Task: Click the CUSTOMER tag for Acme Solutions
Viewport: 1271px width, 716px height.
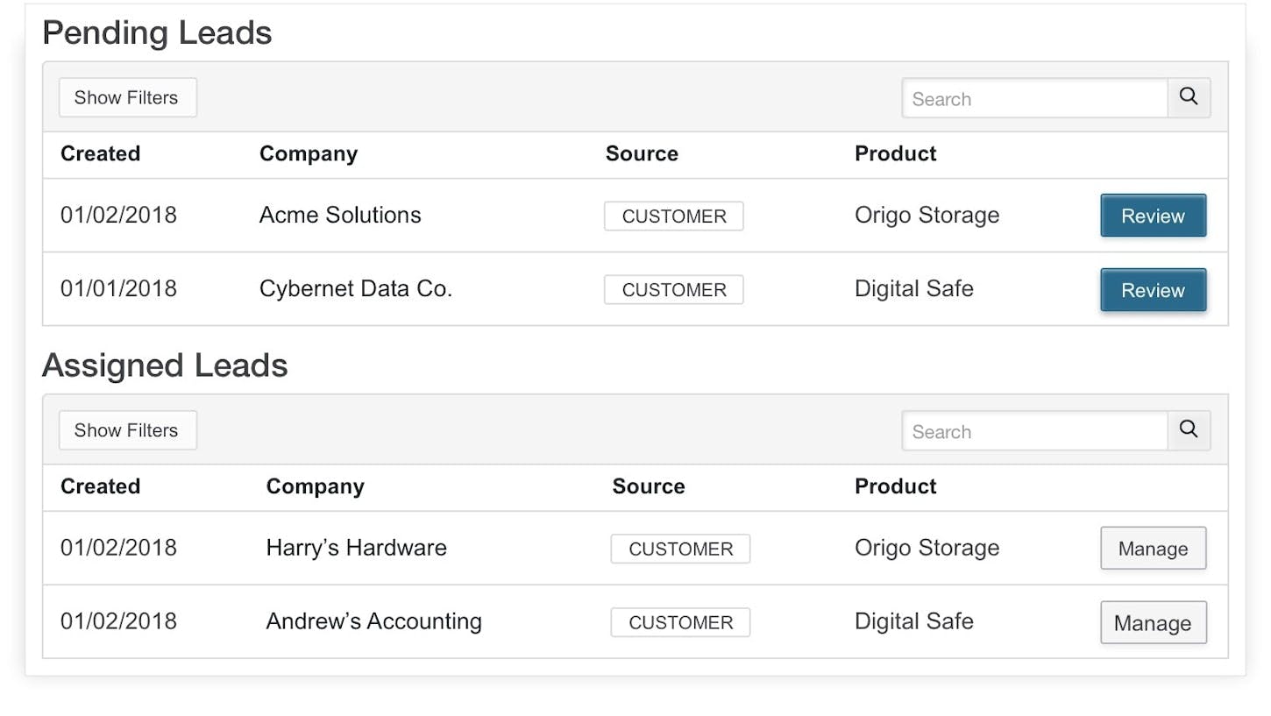Action: [673, 216]
